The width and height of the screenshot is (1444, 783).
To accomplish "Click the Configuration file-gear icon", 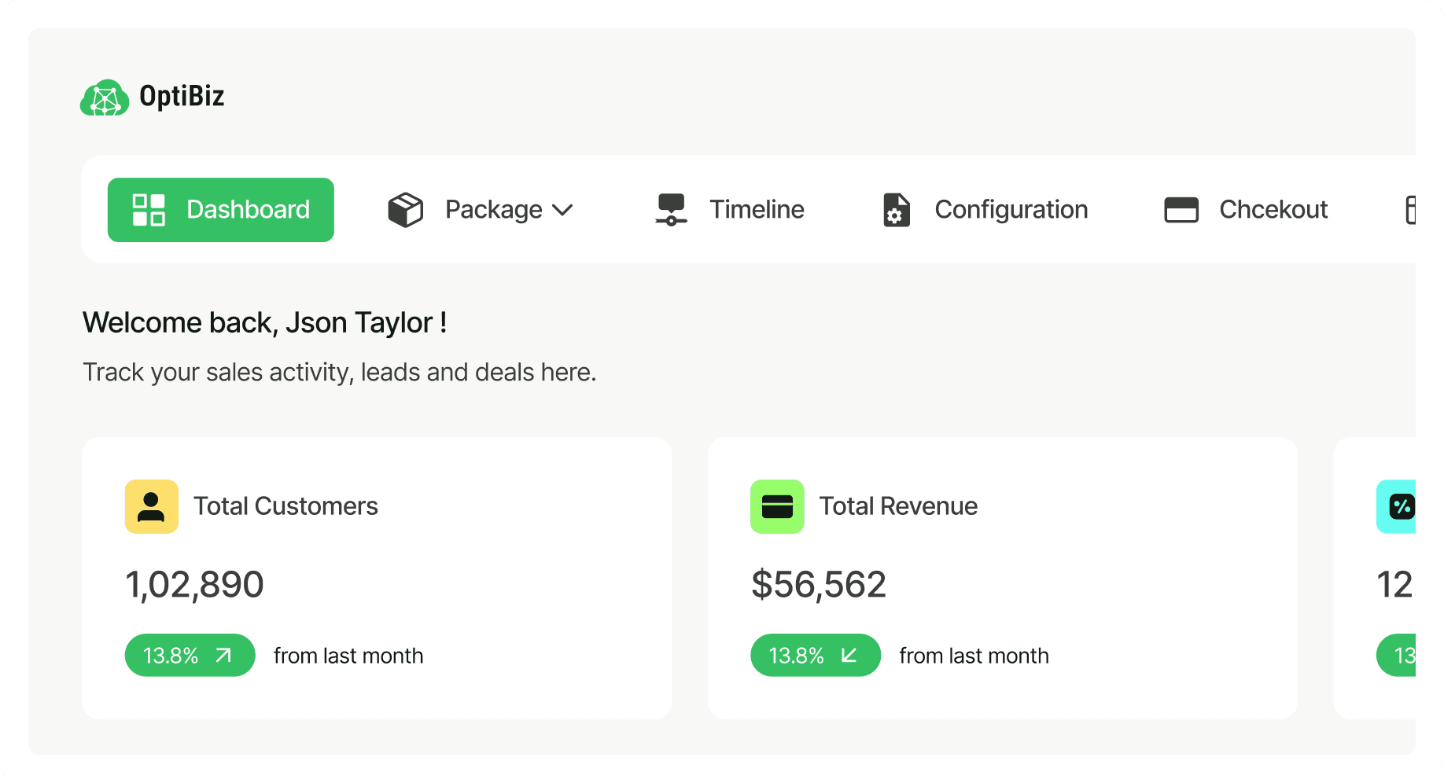I will pyautogui.click(x=896, y=210).
